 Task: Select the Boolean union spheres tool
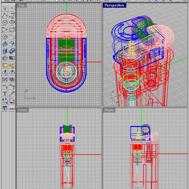(12, 51)
